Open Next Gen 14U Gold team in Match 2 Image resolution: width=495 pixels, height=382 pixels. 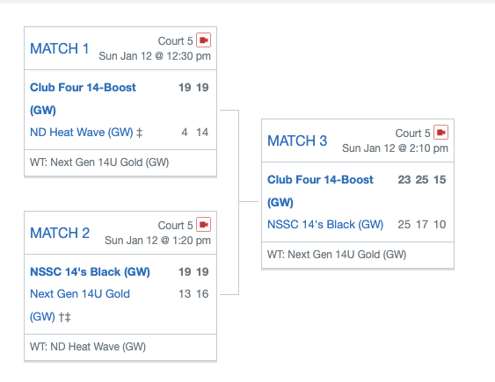click(x=80, y=305)
